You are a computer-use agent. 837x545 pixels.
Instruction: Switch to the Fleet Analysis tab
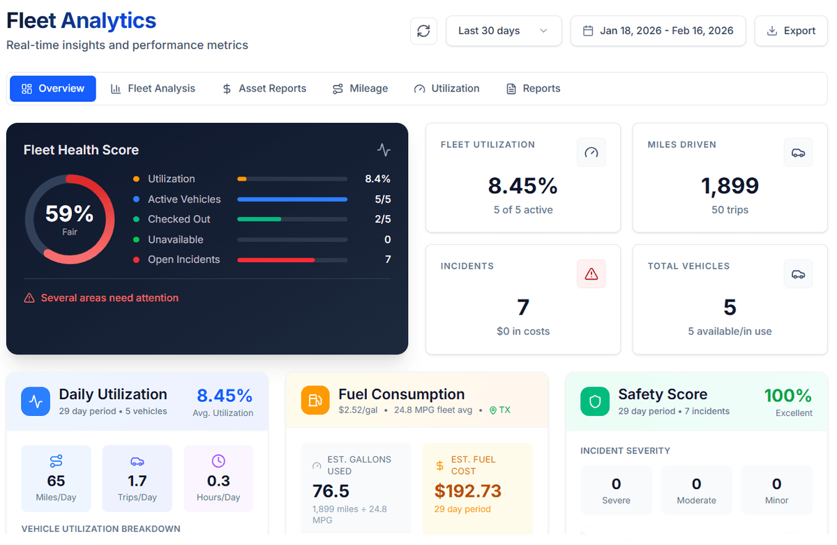[x=153, y=88]
